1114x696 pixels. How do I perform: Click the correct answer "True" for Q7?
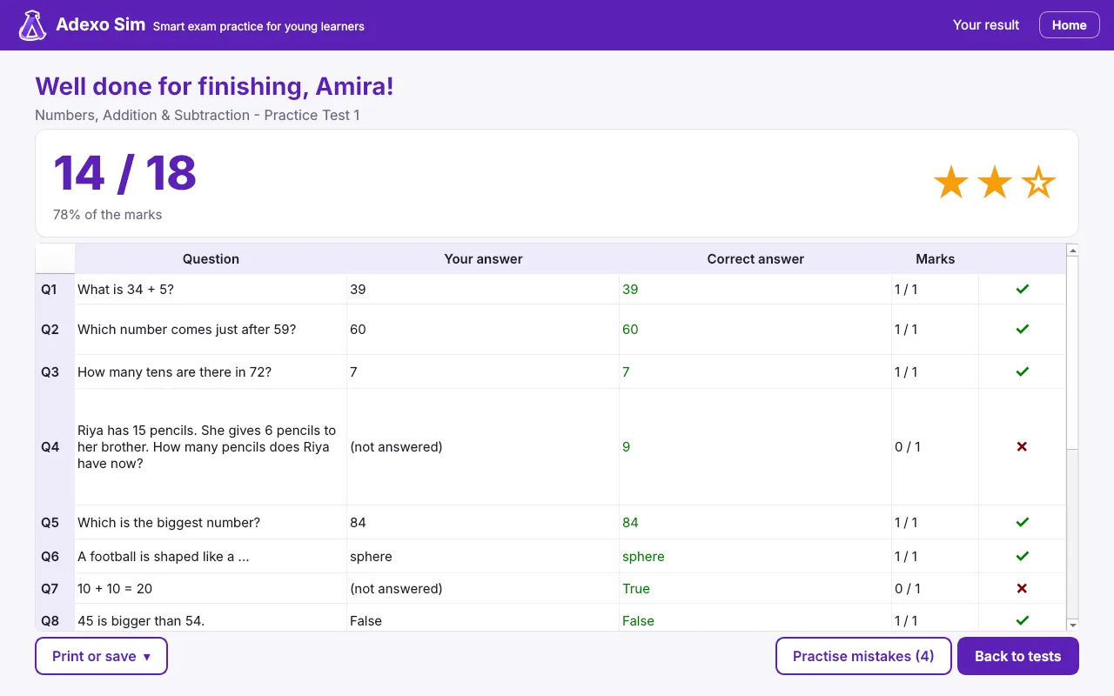(x=636, y=588)
